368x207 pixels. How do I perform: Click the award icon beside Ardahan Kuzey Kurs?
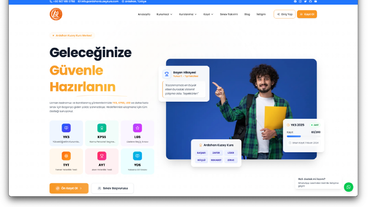[200, 145]
